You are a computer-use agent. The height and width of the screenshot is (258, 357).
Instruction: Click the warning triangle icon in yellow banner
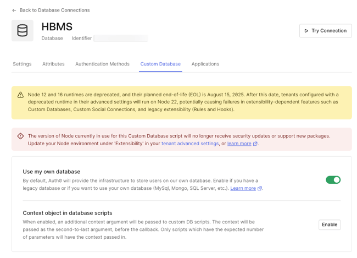[20, 95]
